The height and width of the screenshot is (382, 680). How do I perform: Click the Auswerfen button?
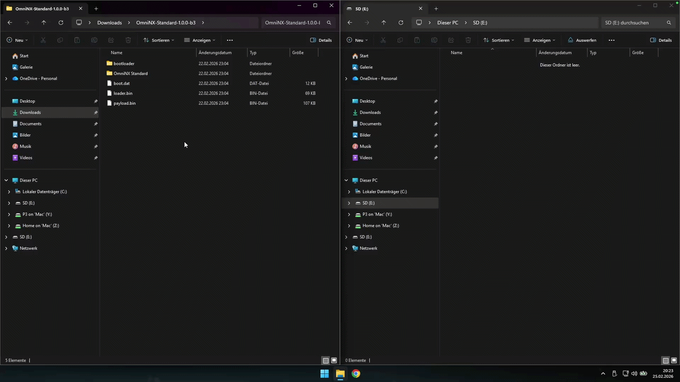tap(582, 40)
